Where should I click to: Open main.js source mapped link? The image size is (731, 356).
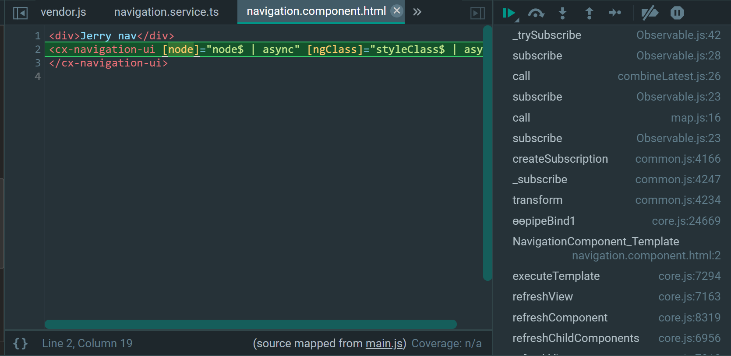(x=384, y=343)
